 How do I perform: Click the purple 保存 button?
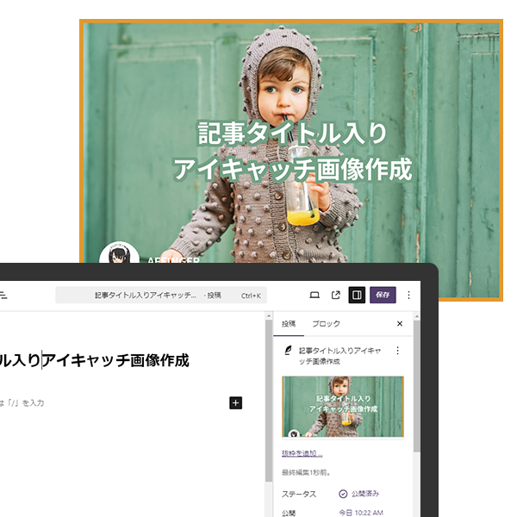coord(383,295)
